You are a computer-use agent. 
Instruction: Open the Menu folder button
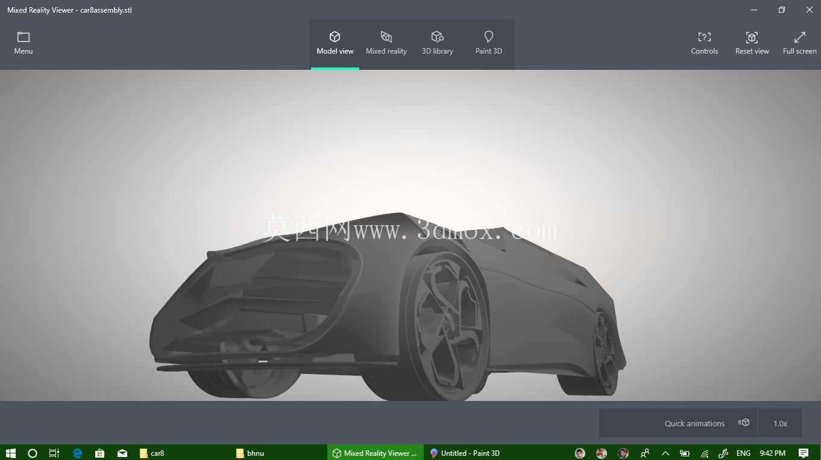(24, 43)
